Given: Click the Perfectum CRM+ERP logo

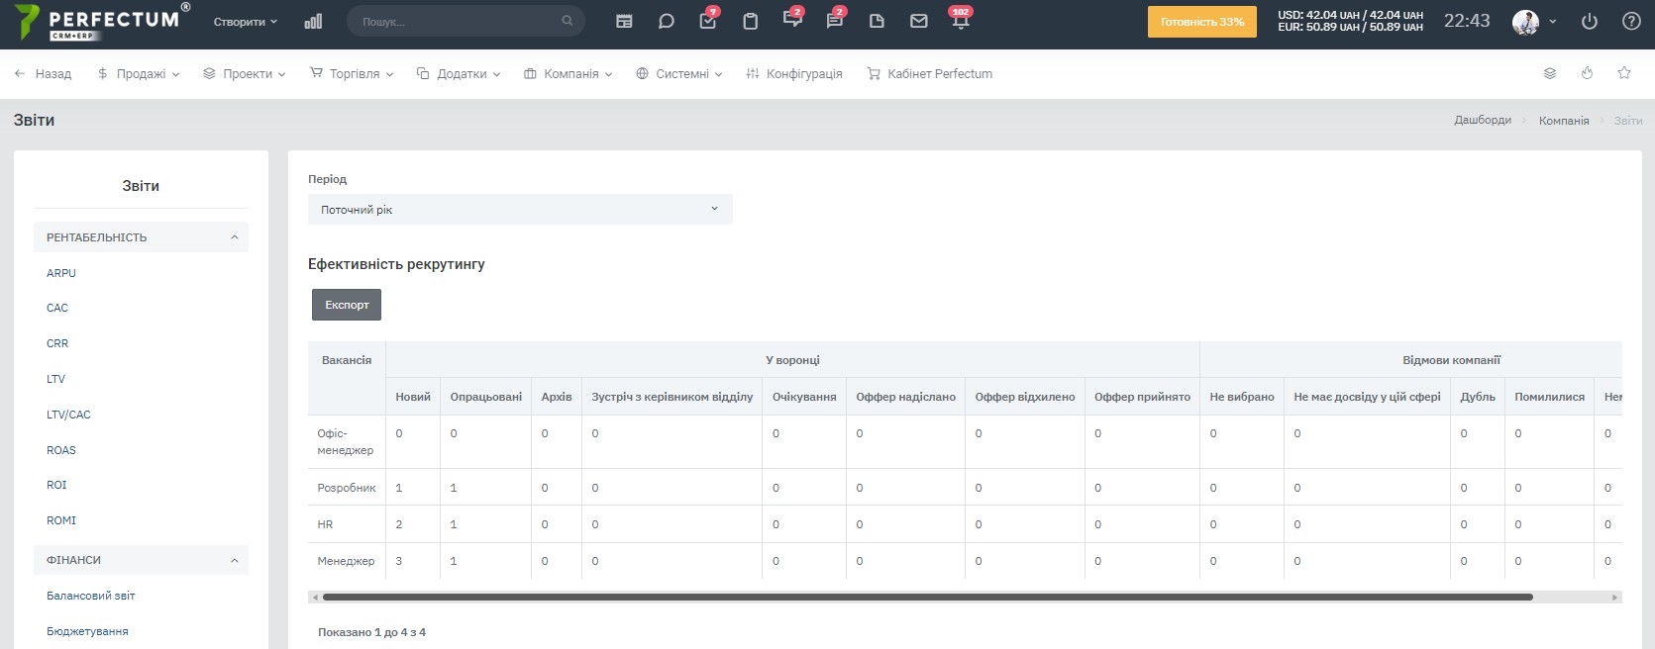Looking at the screenshot, I should pos(102,22).
